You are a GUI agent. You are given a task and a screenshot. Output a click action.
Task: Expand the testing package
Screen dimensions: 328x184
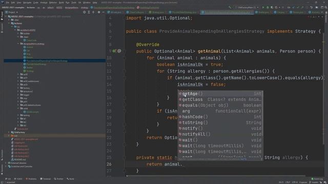(x=18, y=116)
